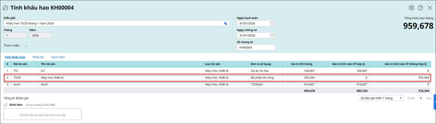This screenshot has height=124, width=436.
Task: Go to next page with Sau
Action: point(428,98)
